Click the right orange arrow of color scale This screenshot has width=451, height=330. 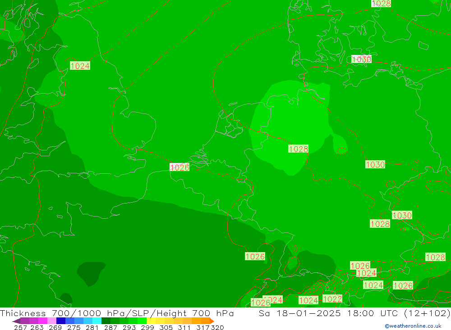point(212,321)
